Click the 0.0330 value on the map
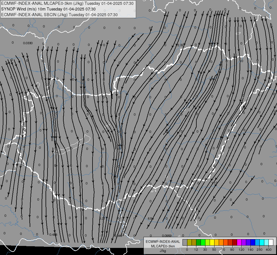Image resolution: width=277 pixels, height=255 pixels. 28,43
